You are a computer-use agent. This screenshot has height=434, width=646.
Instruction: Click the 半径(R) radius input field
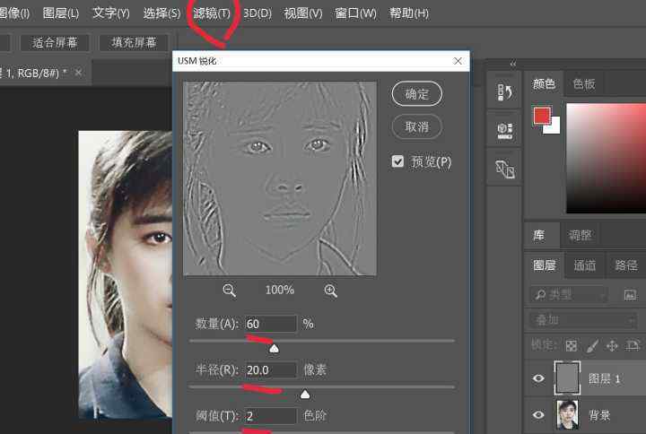click(x=270, y=369)
